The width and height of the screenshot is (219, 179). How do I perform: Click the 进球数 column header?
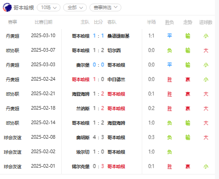206,22
